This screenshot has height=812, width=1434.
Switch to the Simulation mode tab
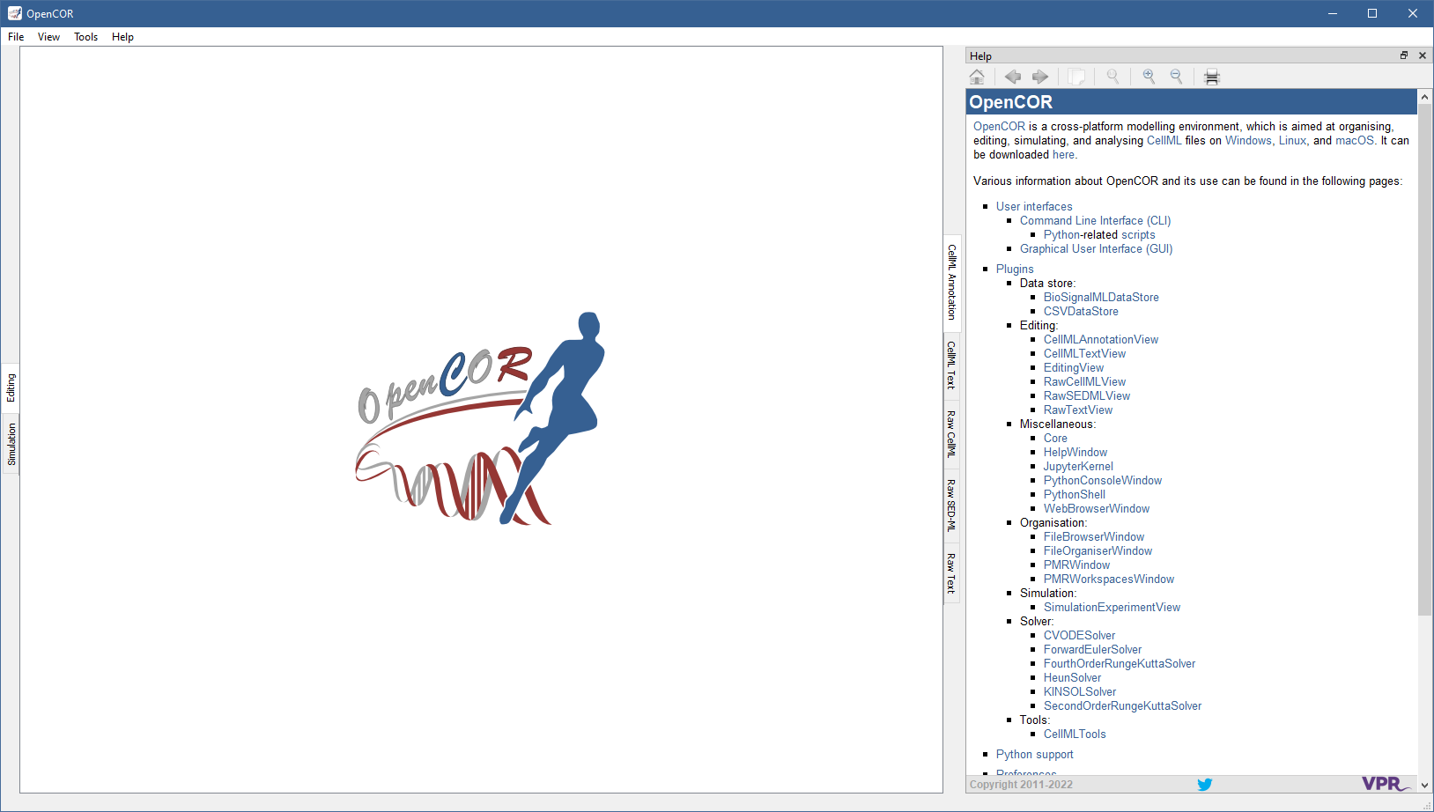pos(11,444)
